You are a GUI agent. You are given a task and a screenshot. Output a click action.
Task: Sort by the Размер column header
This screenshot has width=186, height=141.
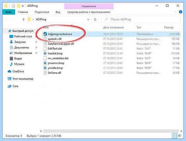tap(169, 28)
